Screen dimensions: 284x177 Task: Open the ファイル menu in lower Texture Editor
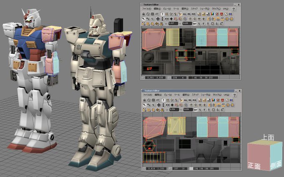point(147,95)
